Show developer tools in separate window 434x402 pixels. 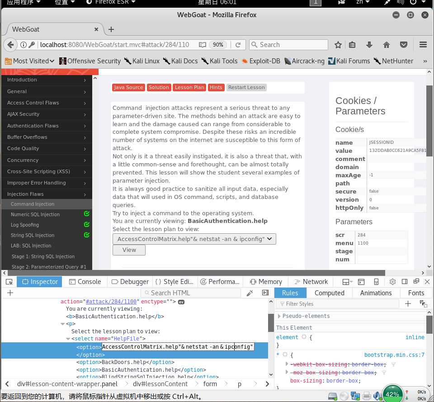coord(416,282)
